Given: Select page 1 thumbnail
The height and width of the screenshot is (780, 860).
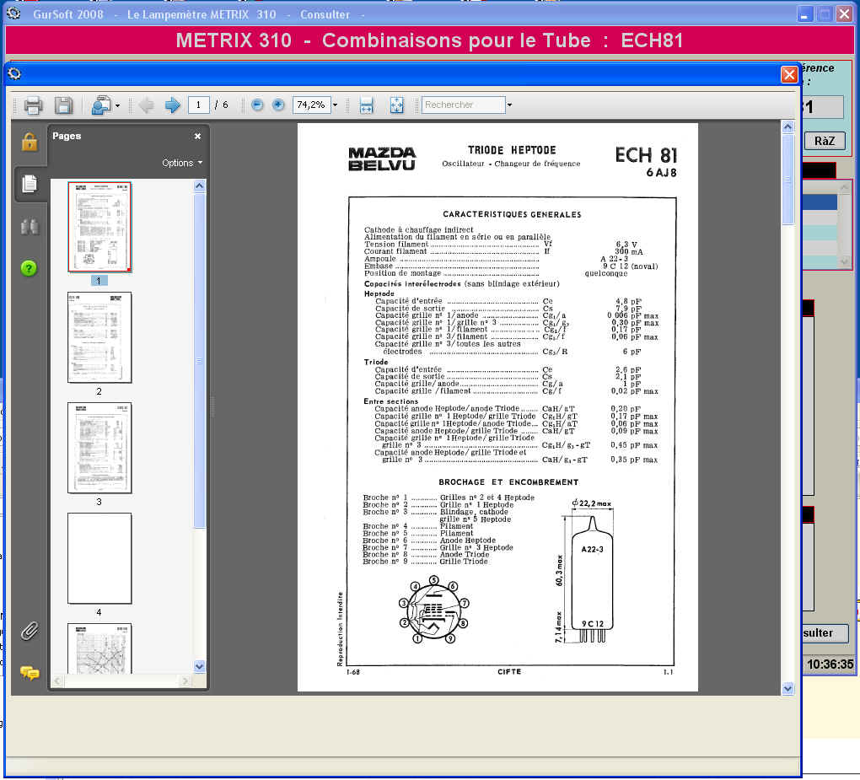Looking at the screenshot, I should [x=99, y=227].
